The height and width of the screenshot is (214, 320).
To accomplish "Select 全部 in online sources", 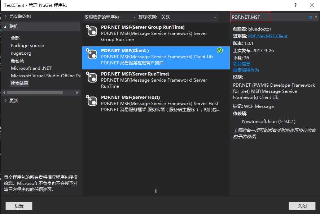I will click(15, 38).
